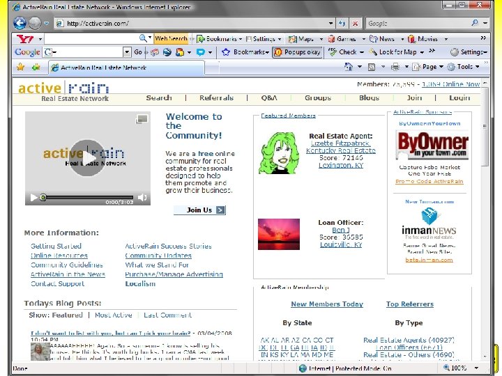
Task: Open Google toolbar Settings wrench
Action: pyautogui.click(x=469, y=52)
